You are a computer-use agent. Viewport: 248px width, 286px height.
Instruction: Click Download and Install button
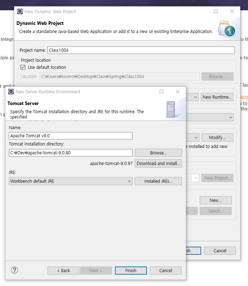[158, 164]
